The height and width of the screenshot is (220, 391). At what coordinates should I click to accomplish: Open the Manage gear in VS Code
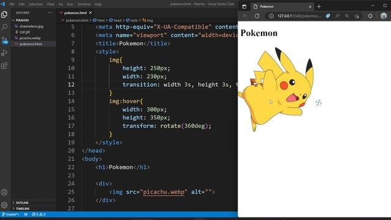coord(4,205)
